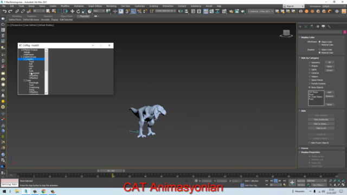Tick the Shapes hide category checkbox

(x=310, y=66)
